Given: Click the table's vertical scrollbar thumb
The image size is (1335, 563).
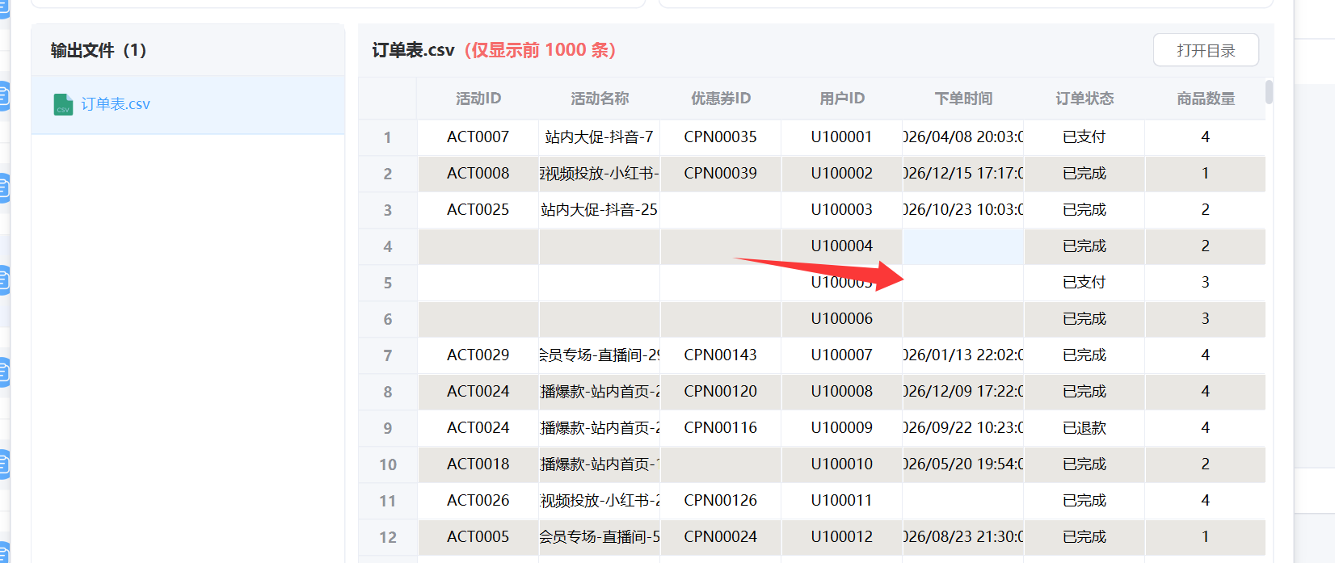Looking at the screenshot, I should (x=1269, y=92).
